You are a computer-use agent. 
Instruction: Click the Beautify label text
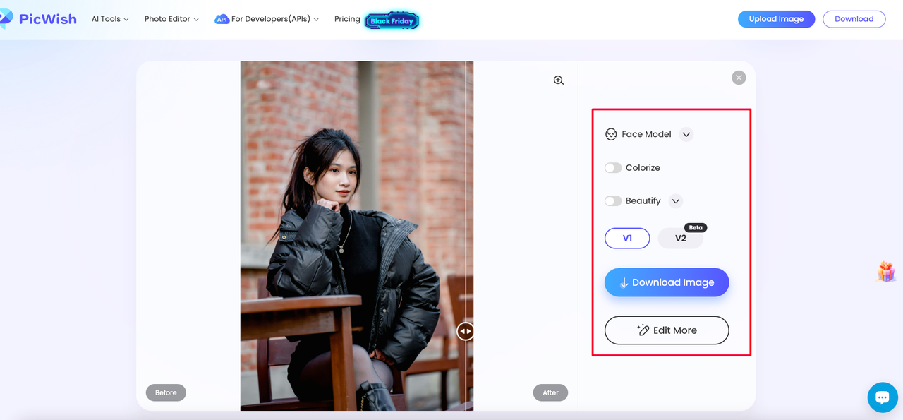coord(643,201)
